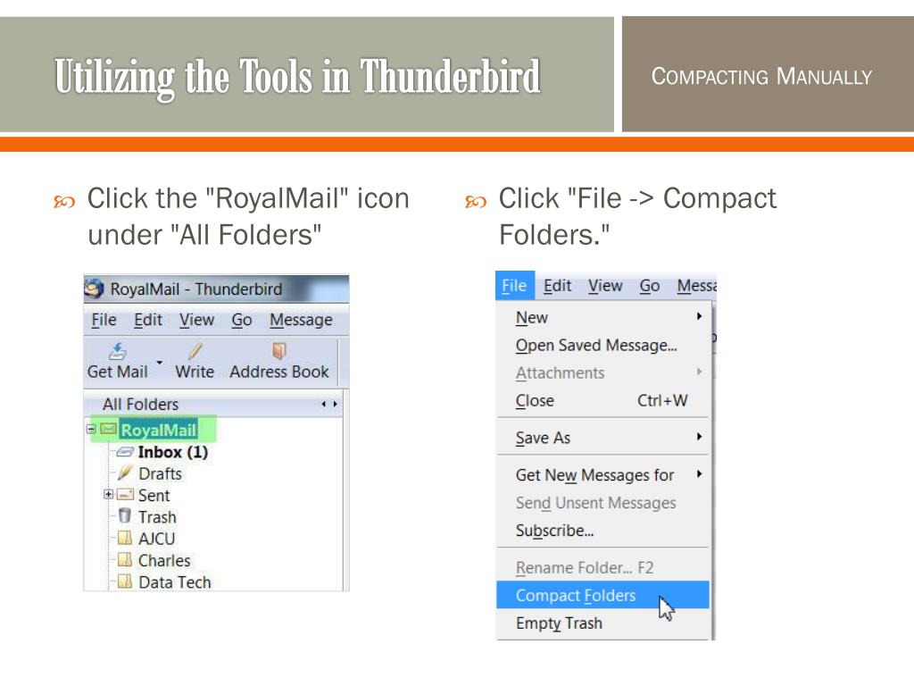914x686 pixels.
Task: Choose Empty Trash menu item
Action: click(602, 623)
